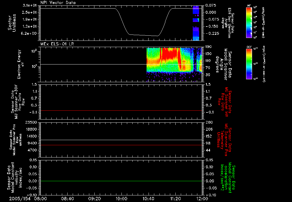This screenshot has height=202, width=292.
Task: Click the red line in MU Scanner +30V panel
Action: tap(121, 110)
